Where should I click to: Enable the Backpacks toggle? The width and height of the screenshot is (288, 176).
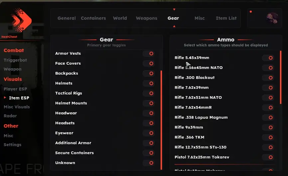[x=149, y=74]
